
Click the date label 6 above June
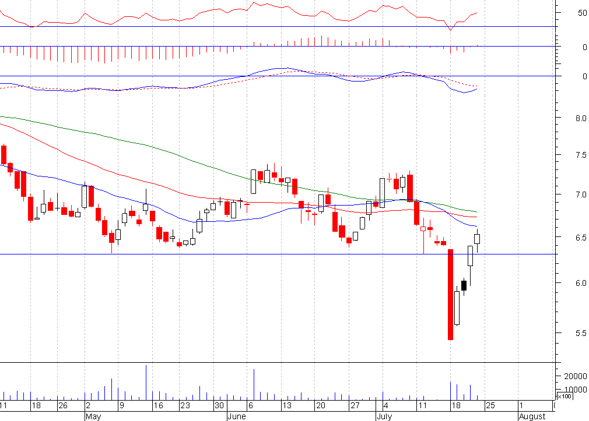click(251, 406)
